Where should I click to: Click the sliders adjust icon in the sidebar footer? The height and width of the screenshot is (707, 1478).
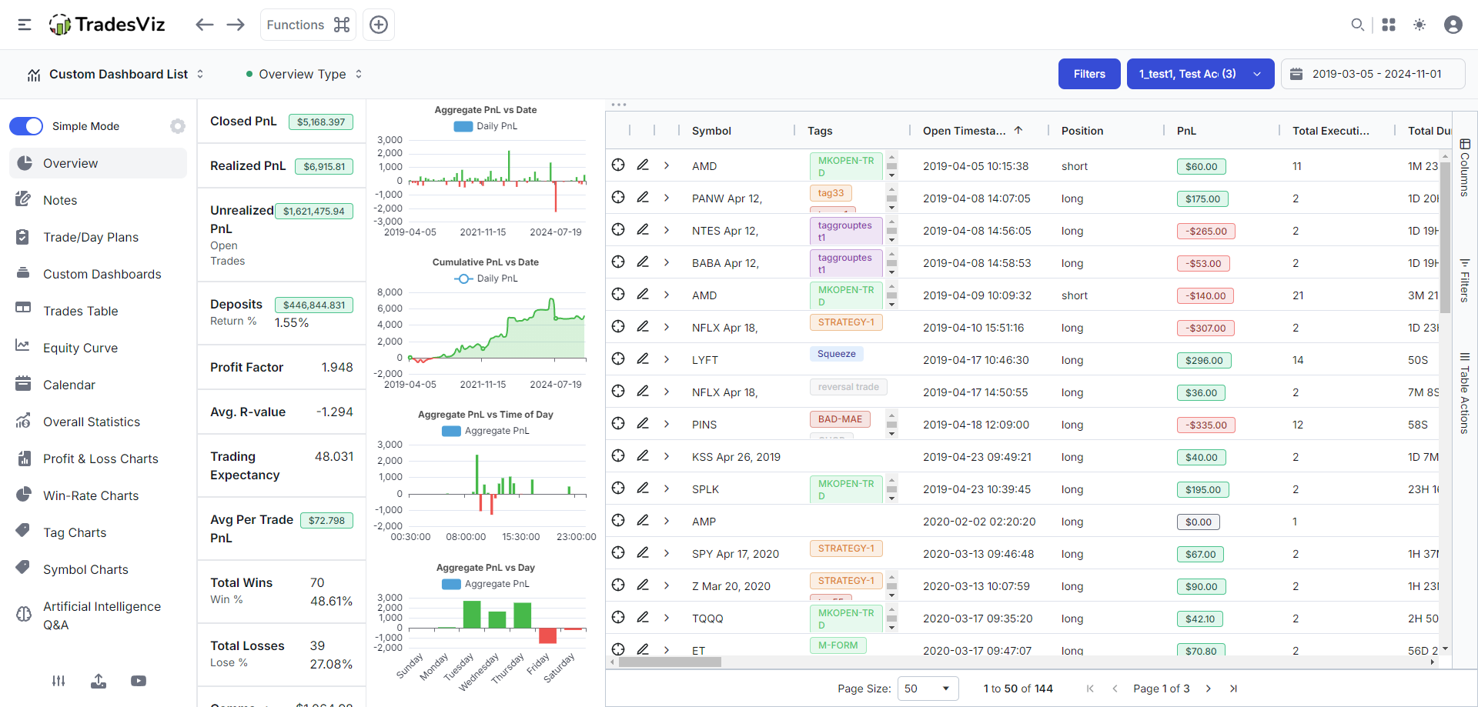[x=59, y=681]
